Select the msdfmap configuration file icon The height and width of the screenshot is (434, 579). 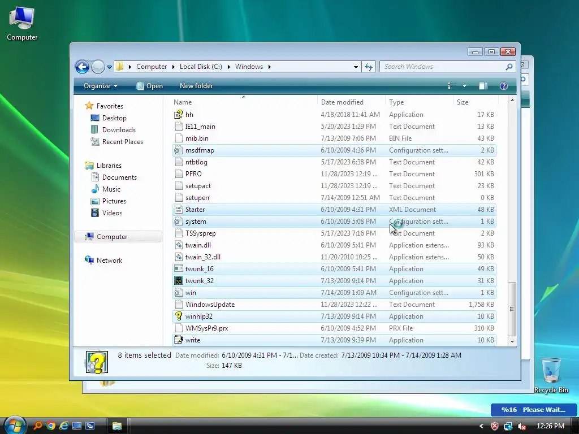click(178, 150)
